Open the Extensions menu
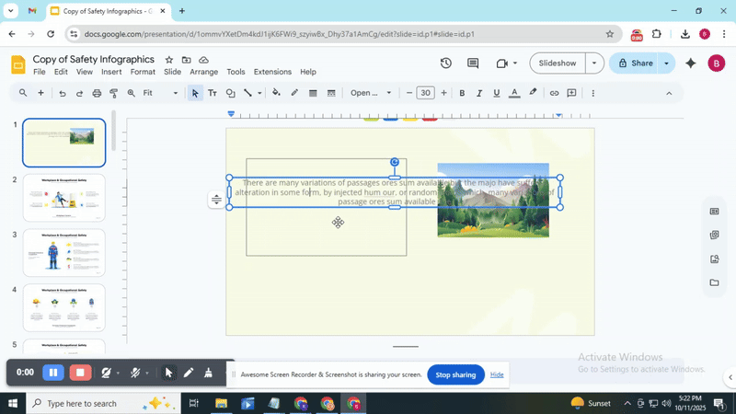The image size is (736, 414). point(272,72)
